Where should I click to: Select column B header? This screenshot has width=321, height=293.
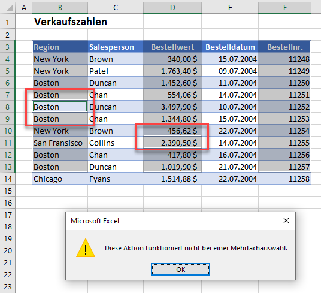60,7
